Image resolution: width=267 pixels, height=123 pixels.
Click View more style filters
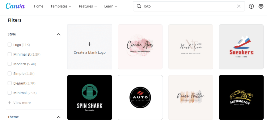click(x=22, y=103)
